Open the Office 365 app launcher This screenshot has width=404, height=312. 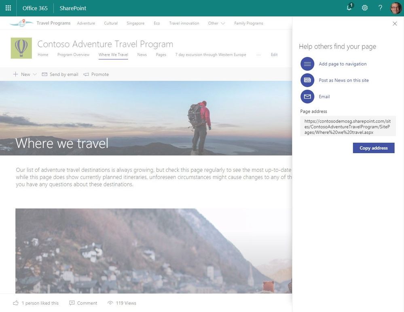(x=8, y=8)
